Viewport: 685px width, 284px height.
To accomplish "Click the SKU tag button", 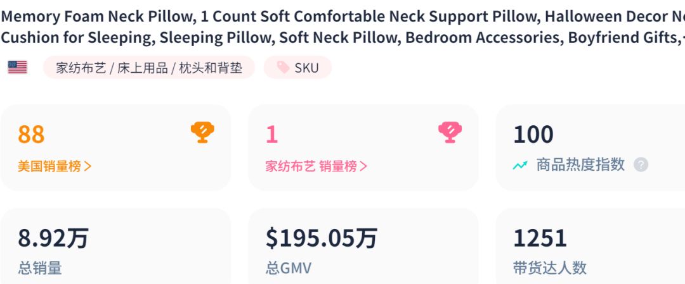I will pyautogui.click(x=297, y=68).
